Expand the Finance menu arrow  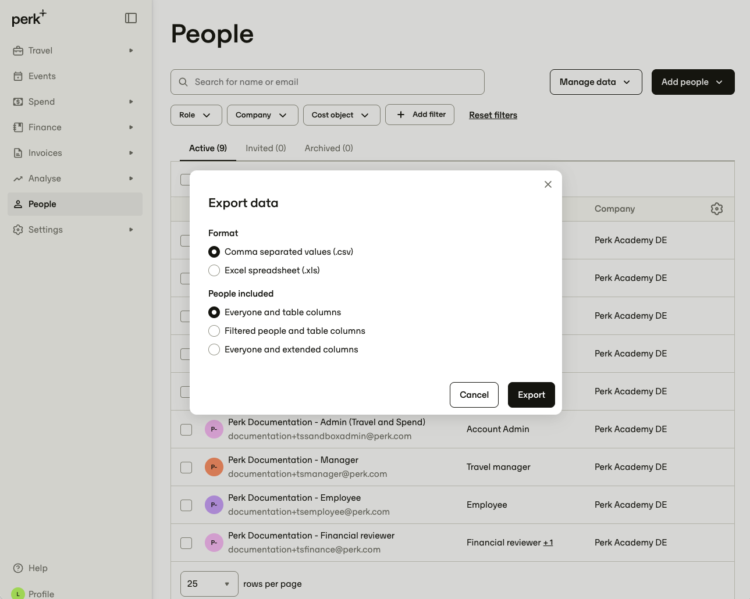tap(131, 127)
